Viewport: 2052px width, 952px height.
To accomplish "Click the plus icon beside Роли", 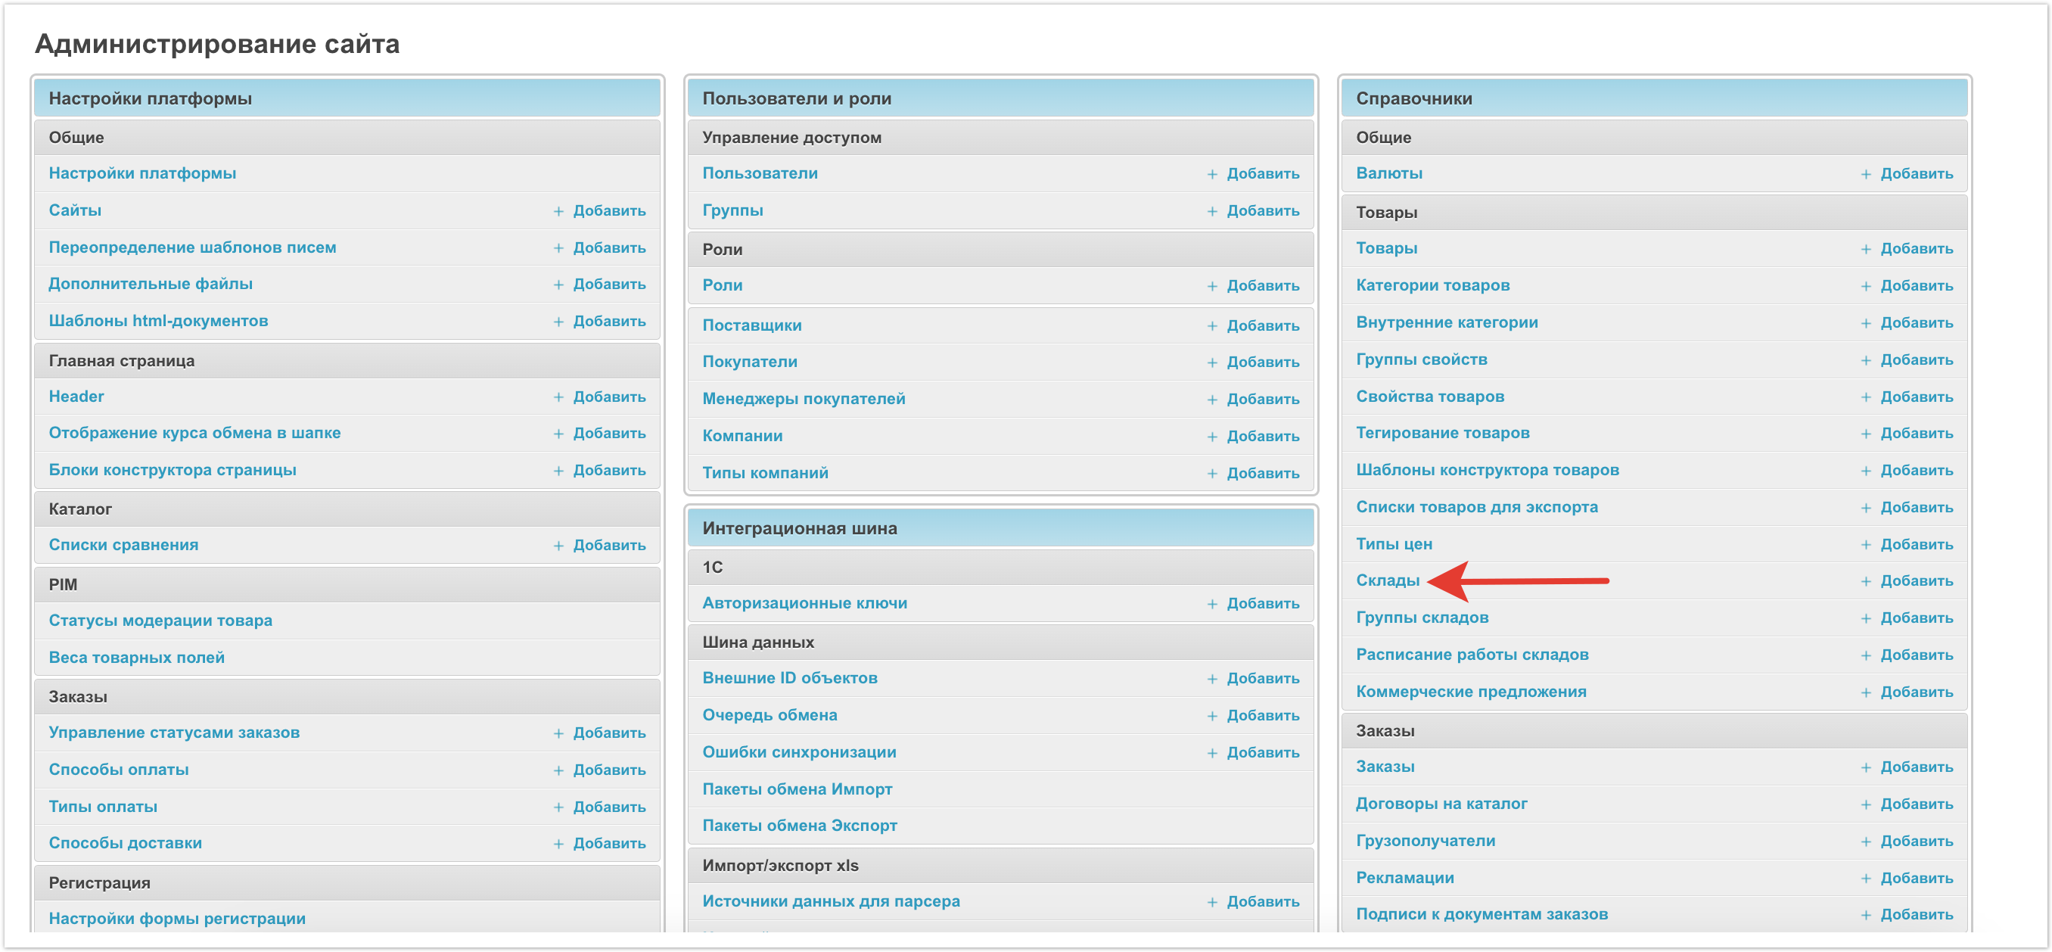I will 1211,286.
